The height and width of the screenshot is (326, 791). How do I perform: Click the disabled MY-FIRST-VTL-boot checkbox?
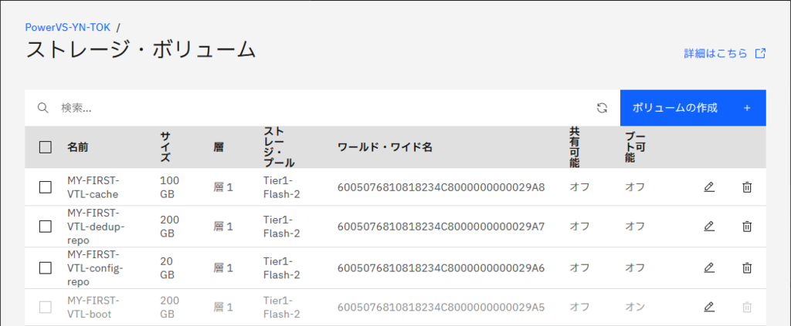tap(46, 307)
